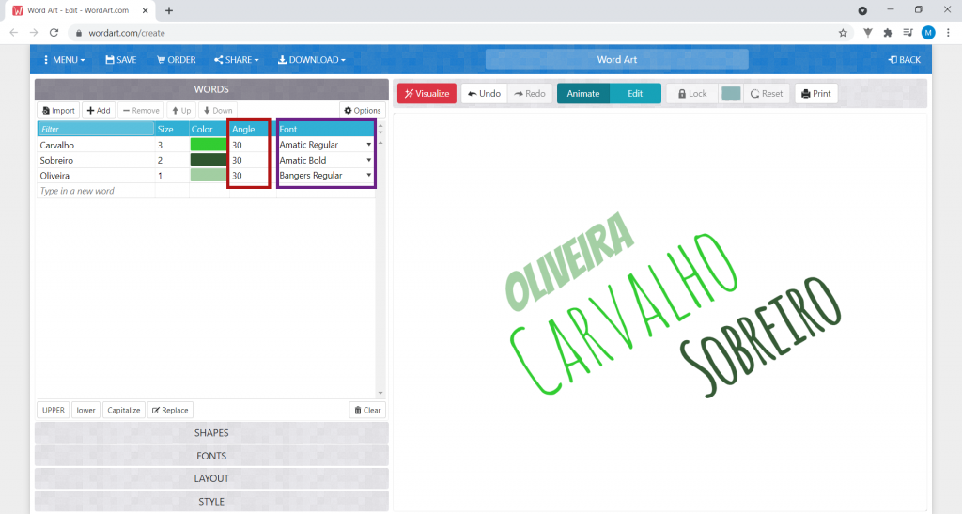The height and width of the screenshot is (514, 962).
Task: Move word Down in list
Action: click(x=218, y=110)
